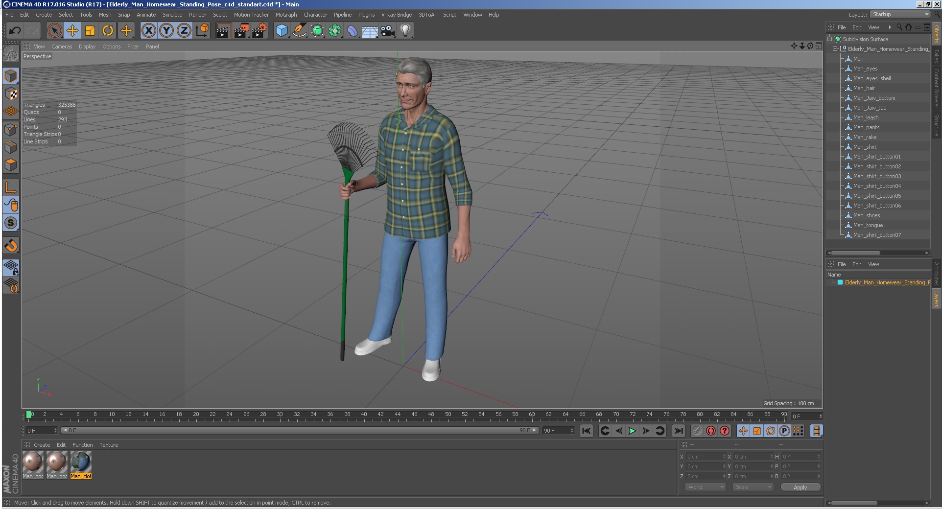The height and width of the screenshot is (509, 942).
Task: Toggle X axis lock
Action: 149,31
